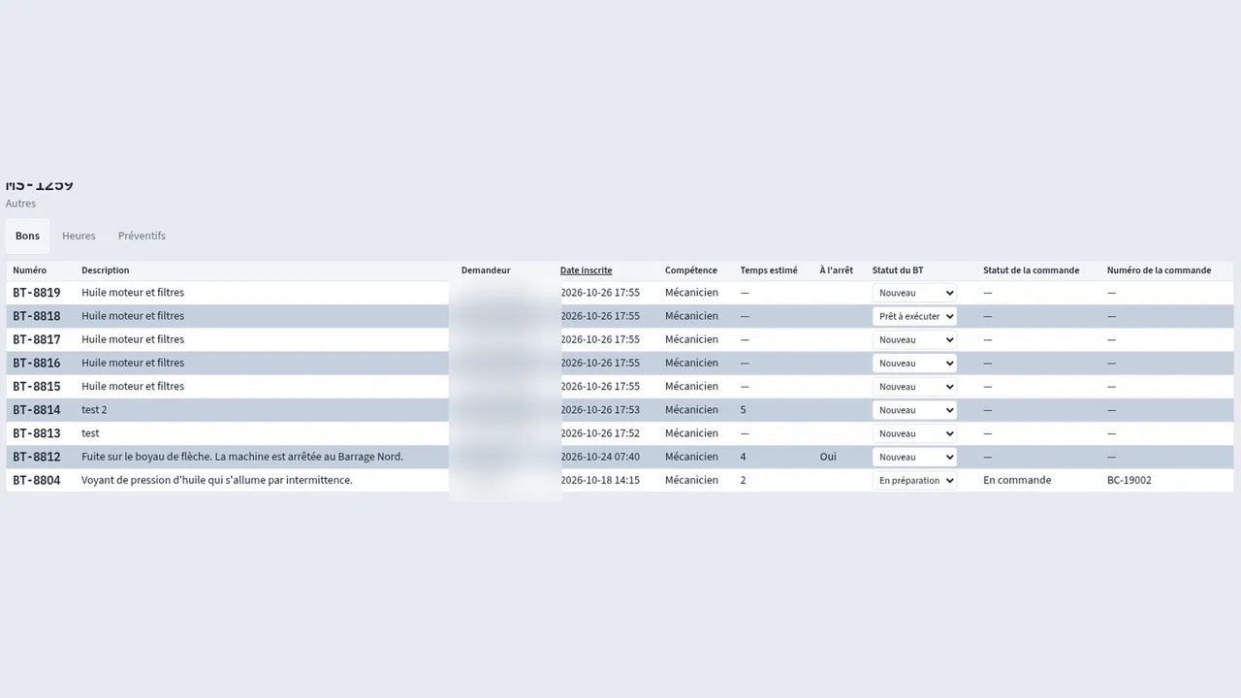Click the Demandeur column header

pos(486,270)
